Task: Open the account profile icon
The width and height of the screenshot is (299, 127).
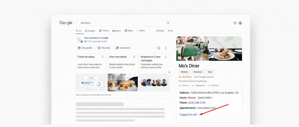Action: click(240, 23)
